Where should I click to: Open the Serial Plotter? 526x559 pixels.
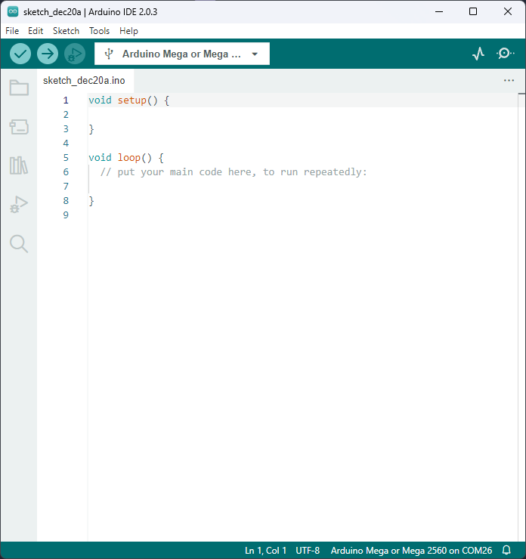point(478,54)
